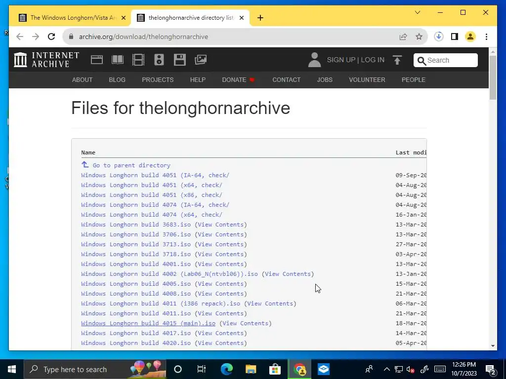The width and height of the screenshot is (506, 379).
Task: Open the CONTACT menu item
Action: pyautogui.click(x=286, y=79)
